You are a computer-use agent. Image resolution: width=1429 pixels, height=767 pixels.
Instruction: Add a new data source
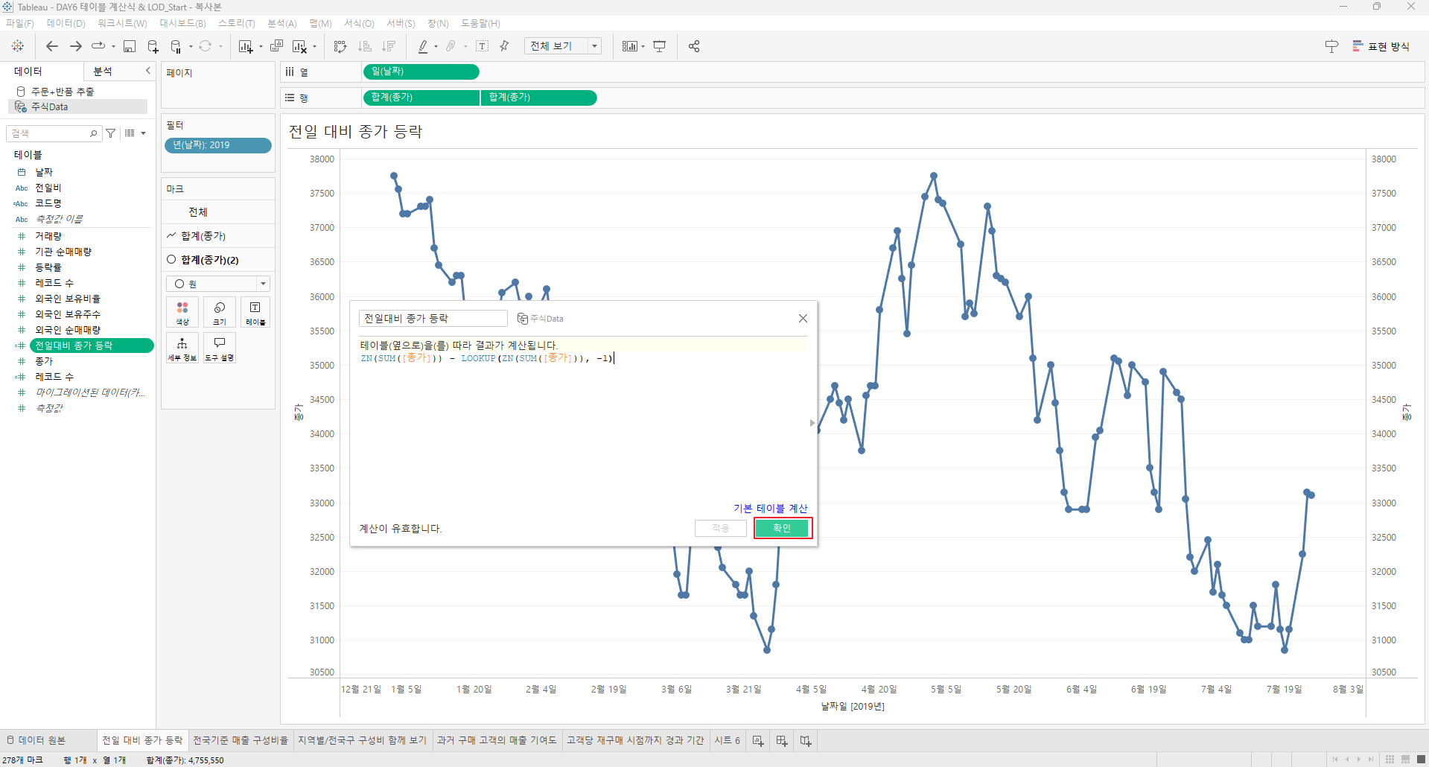153,46
